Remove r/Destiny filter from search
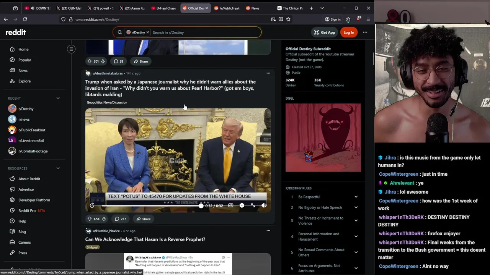The height and width of the screenshot is (275, 490). pos(147,32)
